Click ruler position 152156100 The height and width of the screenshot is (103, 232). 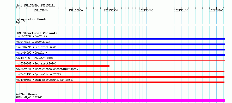click(x=181, y=10)
